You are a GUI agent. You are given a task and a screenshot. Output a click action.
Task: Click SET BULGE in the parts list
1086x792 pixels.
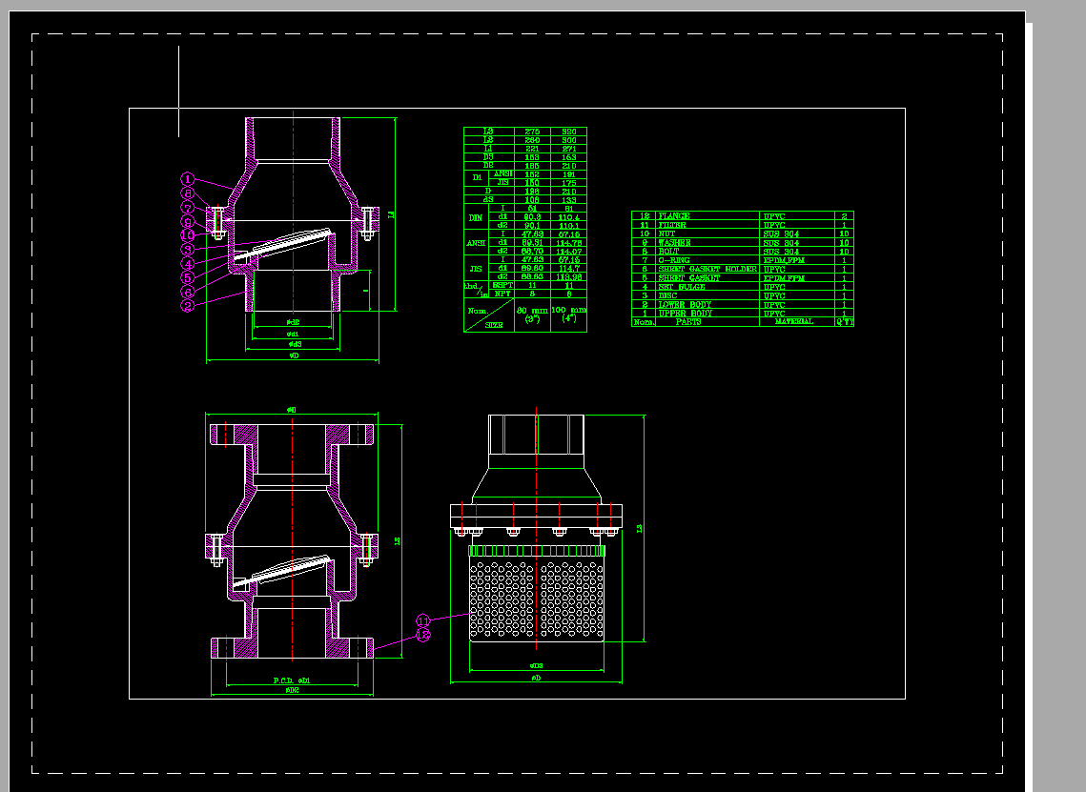click(x=682, y=287)
